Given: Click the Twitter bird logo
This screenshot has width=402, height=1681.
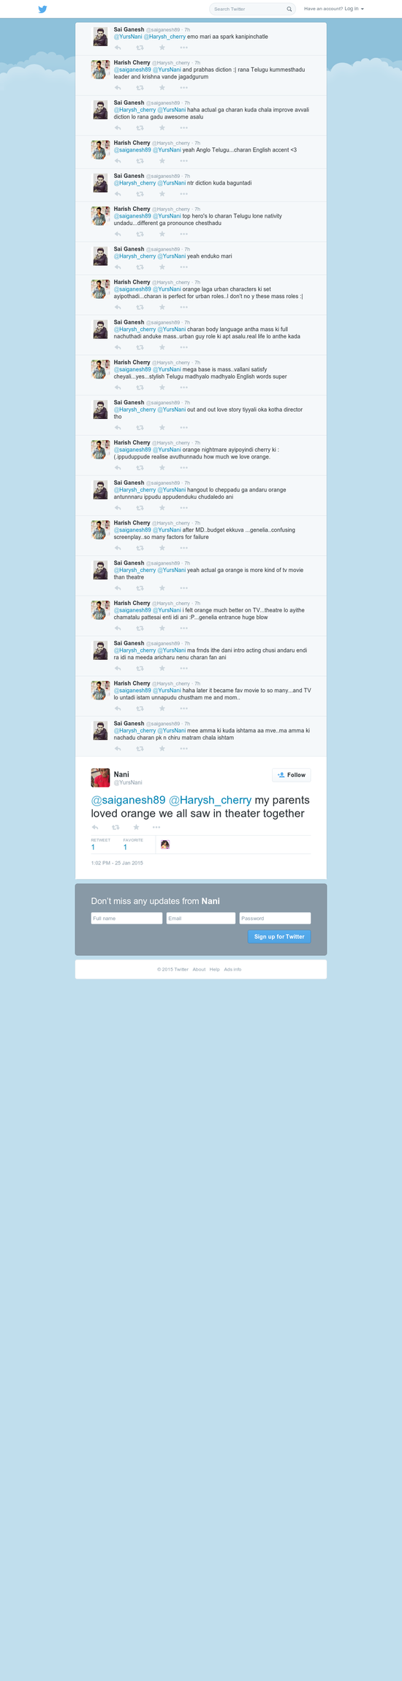Looking at the screenshot, I should [42, 9].
